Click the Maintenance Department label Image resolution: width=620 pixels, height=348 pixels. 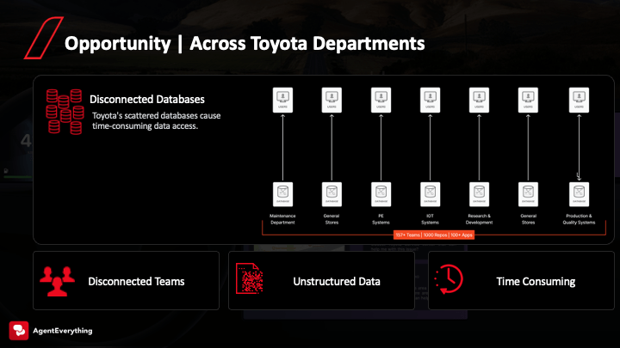[282, 219]
